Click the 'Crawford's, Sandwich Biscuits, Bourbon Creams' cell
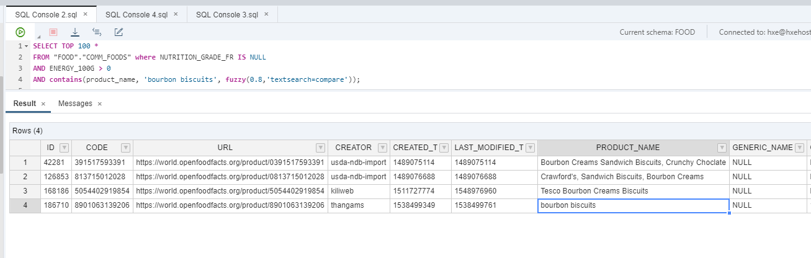Screen dimensions: 811x258 click(633, 177)
